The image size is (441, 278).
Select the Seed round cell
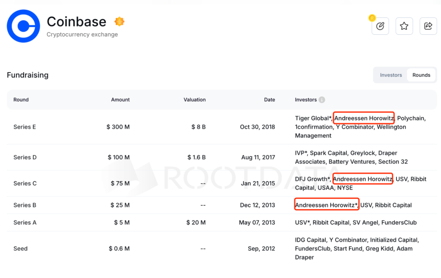coord(21,248)
